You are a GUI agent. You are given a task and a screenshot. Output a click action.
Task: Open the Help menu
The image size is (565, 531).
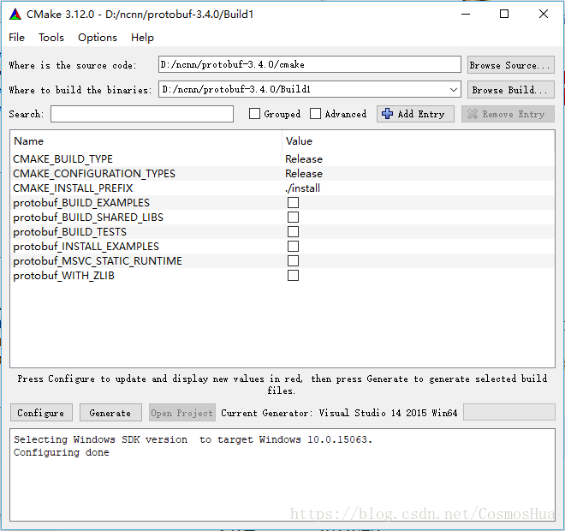pos(142,38)
